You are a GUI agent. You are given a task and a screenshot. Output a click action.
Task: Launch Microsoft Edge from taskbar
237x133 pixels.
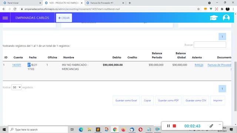[81, 130]
